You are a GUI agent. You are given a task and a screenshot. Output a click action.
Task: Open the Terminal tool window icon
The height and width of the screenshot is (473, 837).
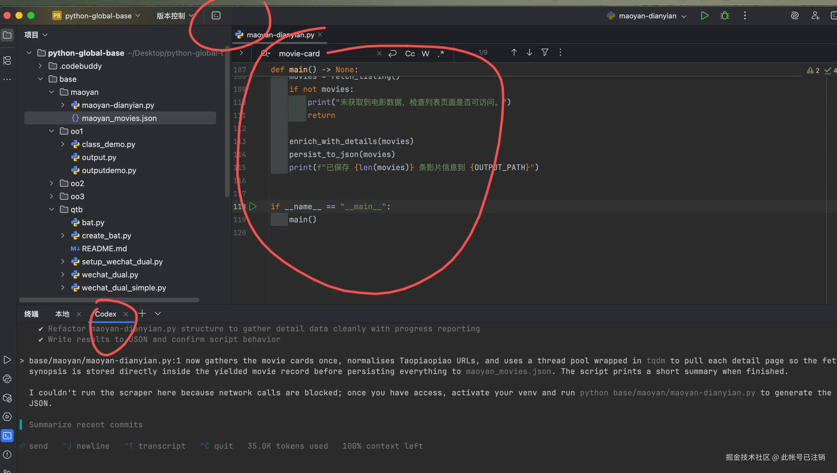tap(7, 436)
